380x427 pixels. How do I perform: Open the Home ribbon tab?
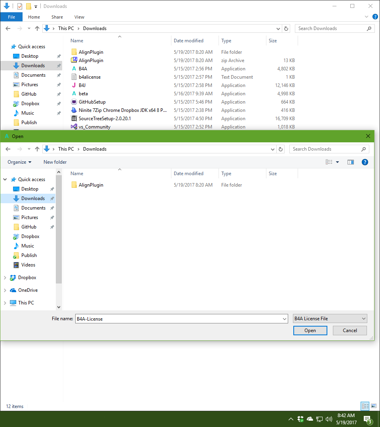coord(34,17)
